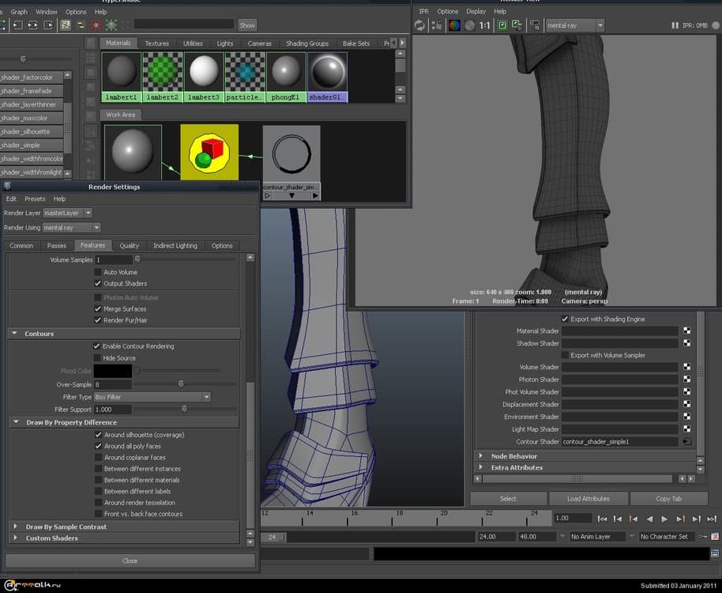Click the 1:1 real size icon
The image size is (722, 593).
coord(484,25)
